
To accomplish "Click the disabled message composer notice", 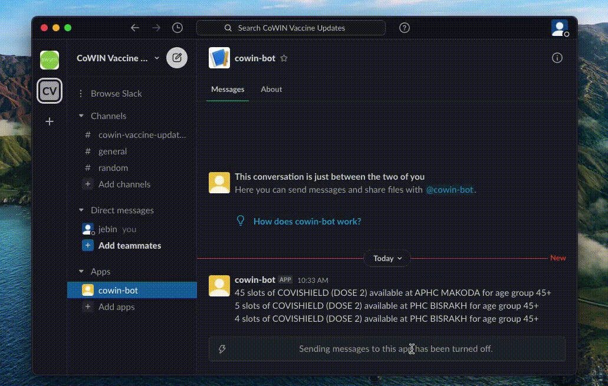I will [x=387, y=349].
